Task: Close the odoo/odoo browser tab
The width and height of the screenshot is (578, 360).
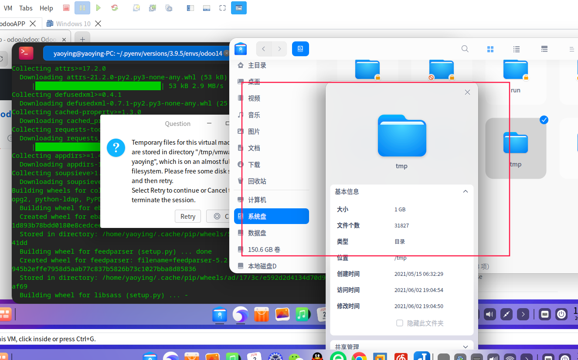Action: pos(65,39)
